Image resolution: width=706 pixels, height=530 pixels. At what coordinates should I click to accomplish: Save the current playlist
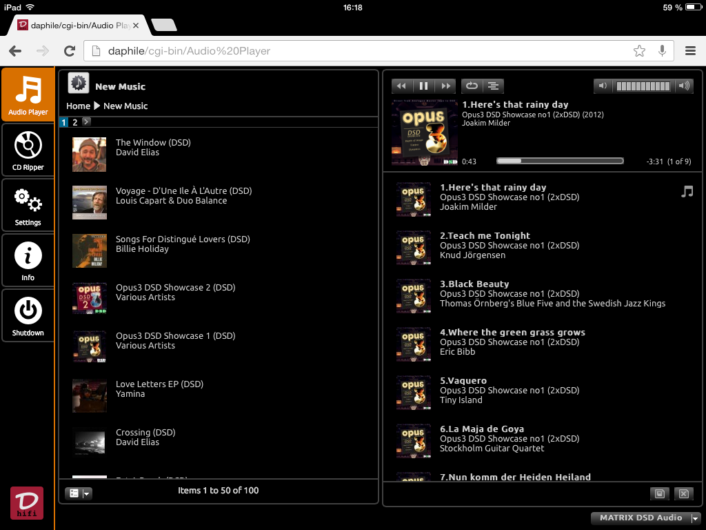(659, 493)
